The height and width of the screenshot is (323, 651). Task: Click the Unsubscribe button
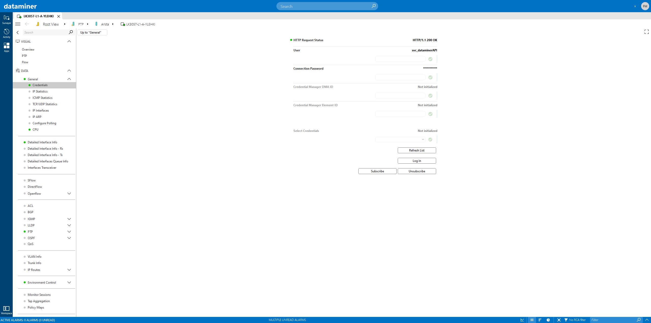tap(417, 171)
